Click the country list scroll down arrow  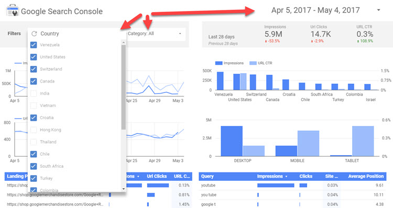(x=123, y=189)
